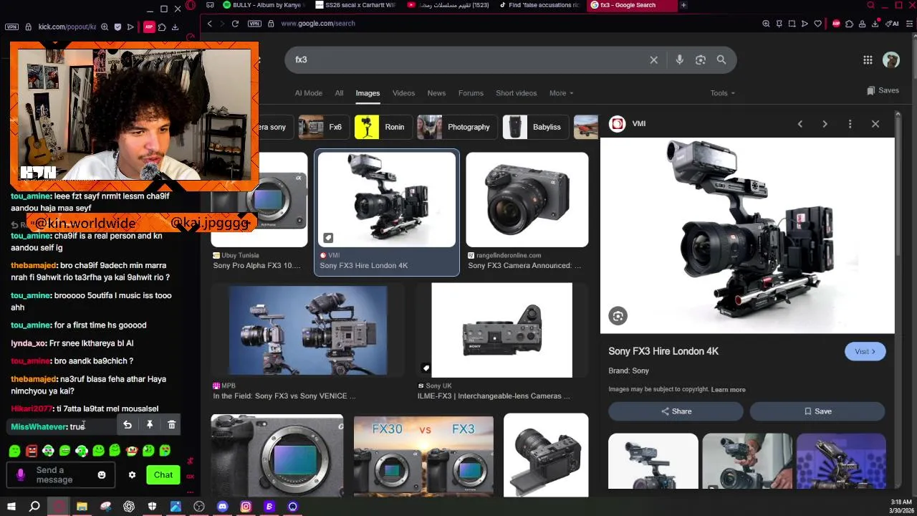This screenshot has height=516, width=917.
Task: Open Easy Setup sliders menu
Action: (x=910, y=24)
